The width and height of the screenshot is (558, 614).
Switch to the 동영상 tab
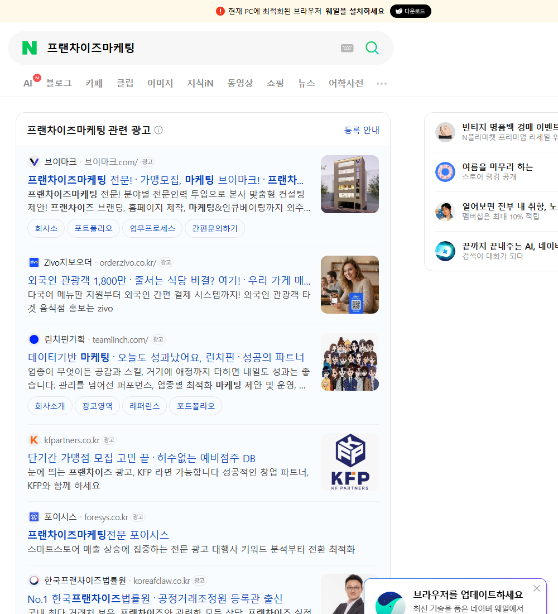coord(240,83)
